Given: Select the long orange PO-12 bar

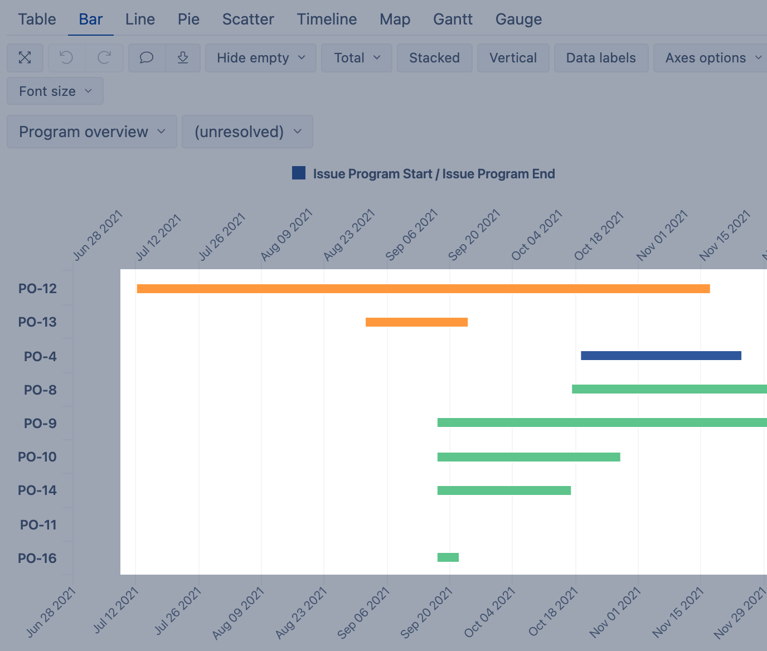Looking at the screenshot, I should 423,289.
